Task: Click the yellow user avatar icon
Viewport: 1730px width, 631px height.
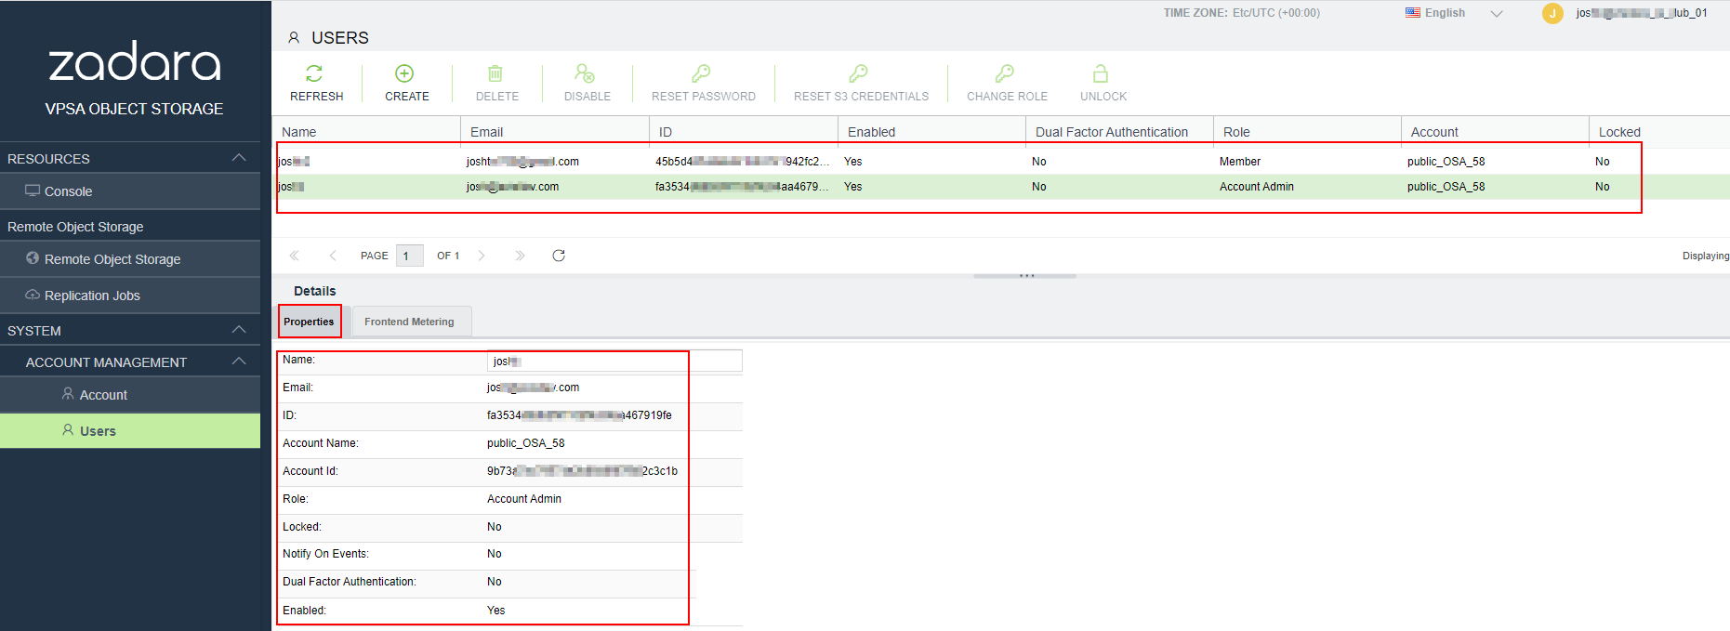Action: coord(1552,13)
